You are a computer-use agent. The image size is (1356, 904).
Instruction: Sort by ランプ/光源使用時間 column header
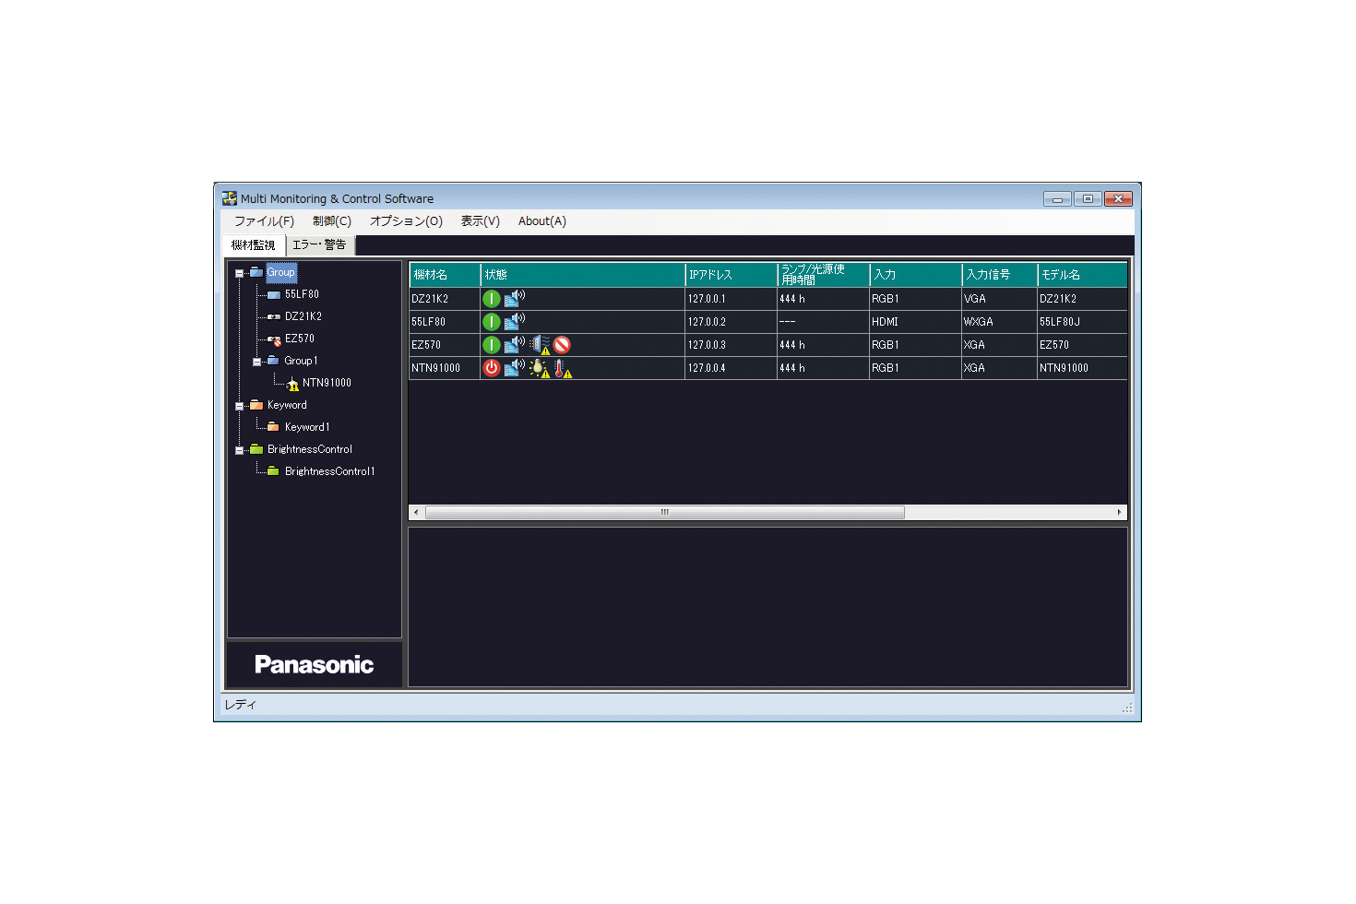pos(824,275)
